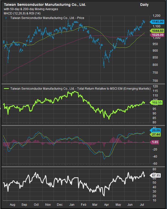The image size is (167, 209).
Task: Select Oct on the time axis
Action: tap(36, 204)
